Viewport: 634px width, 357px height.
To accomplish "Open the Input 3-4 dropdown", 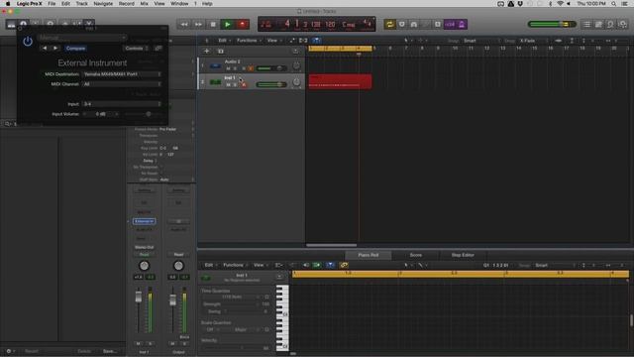I will coord(122,104).
